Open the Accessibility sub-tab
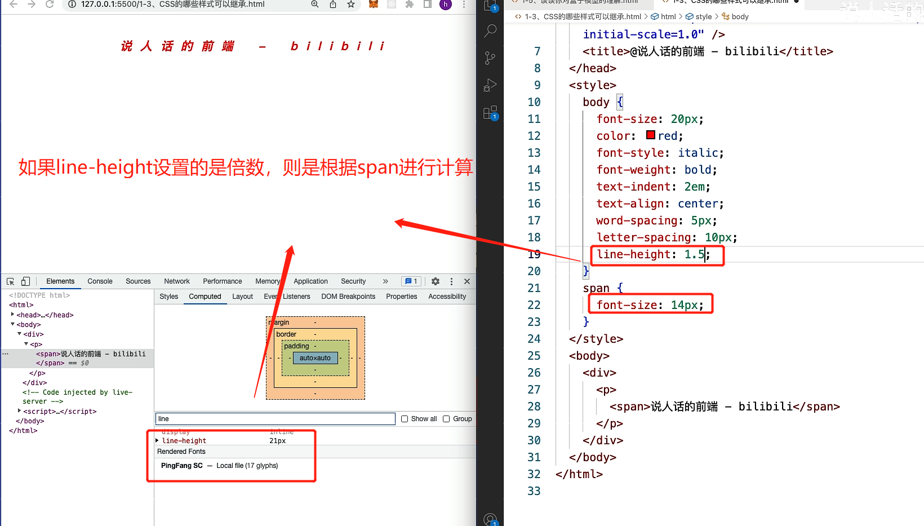The width and height of the screenshot is (924, 526). pyautogui.click(x=447, y=297)
